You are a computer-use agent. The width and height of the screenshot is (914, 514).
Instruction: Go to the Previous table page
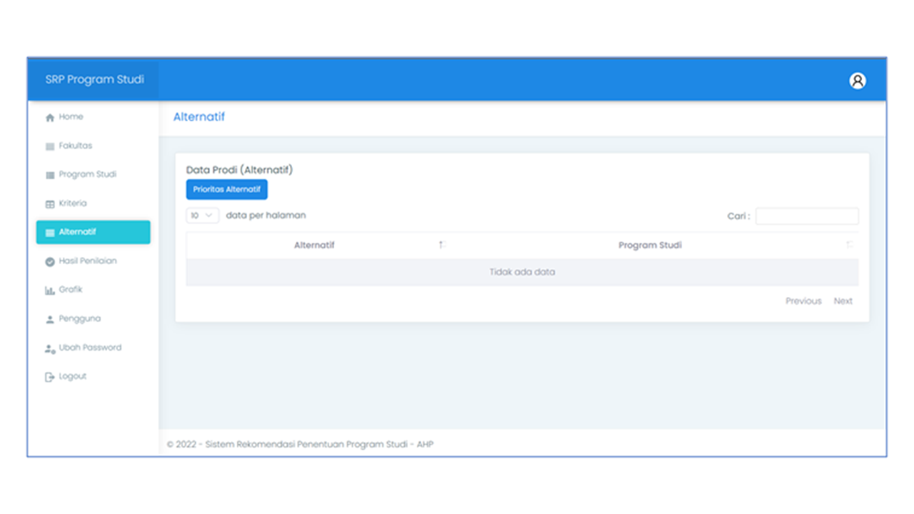(x=803, y=301)
